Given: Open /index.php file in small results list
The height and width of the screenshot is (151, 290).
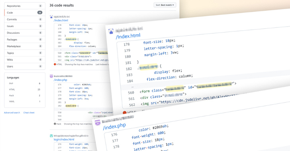Looking at the screenshot, I should [61, 80].
